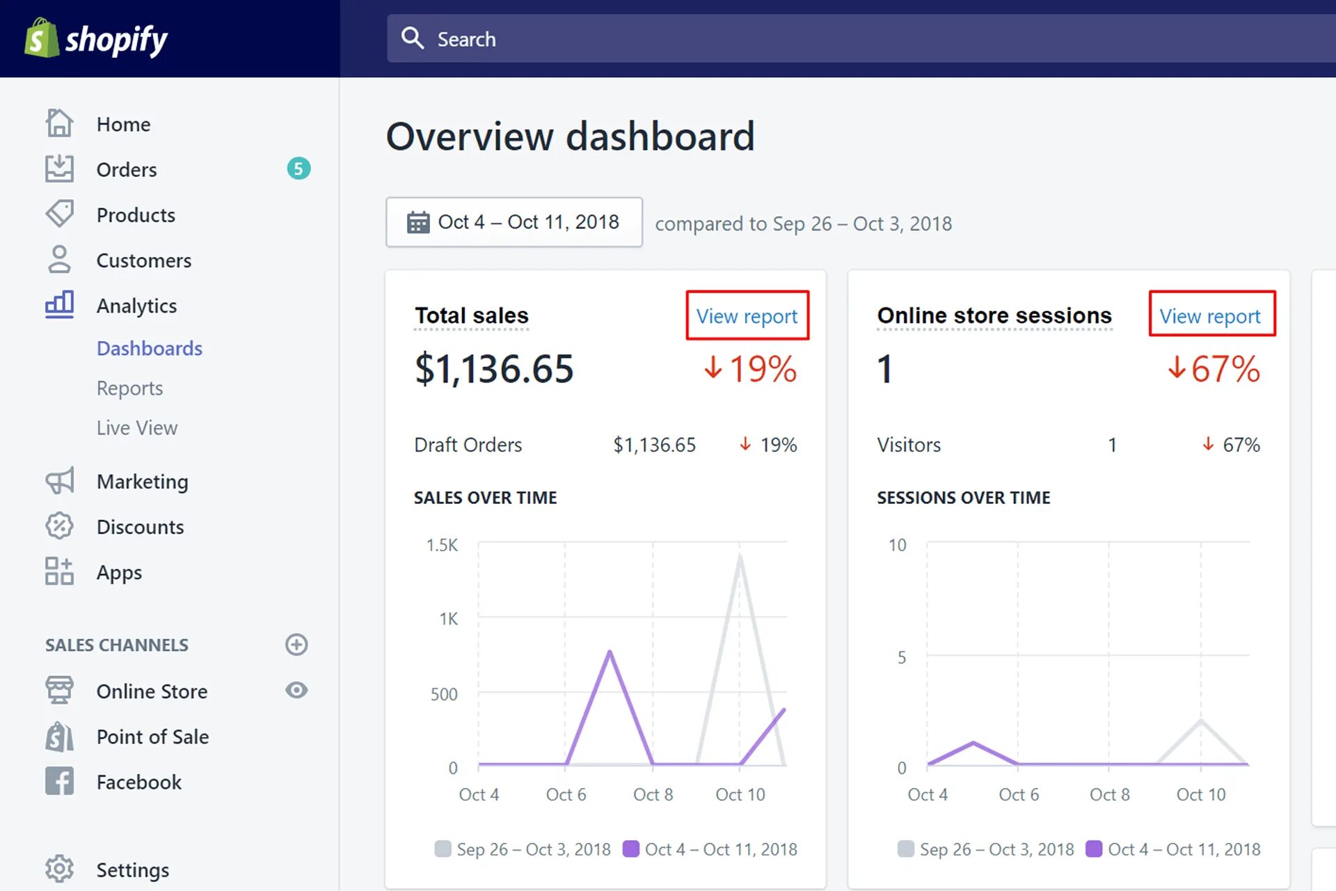
Task: Open Orders via its inbox icon
Action: tap(59, 169)
